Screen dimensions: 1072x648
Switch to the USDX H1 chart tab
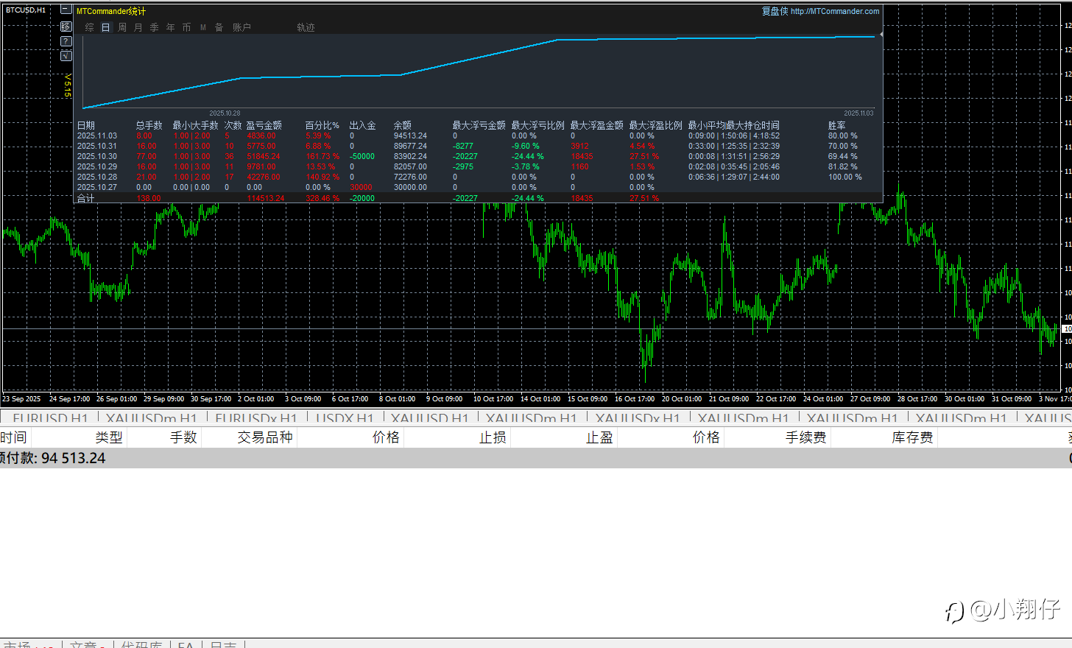(x=344, y=418)
